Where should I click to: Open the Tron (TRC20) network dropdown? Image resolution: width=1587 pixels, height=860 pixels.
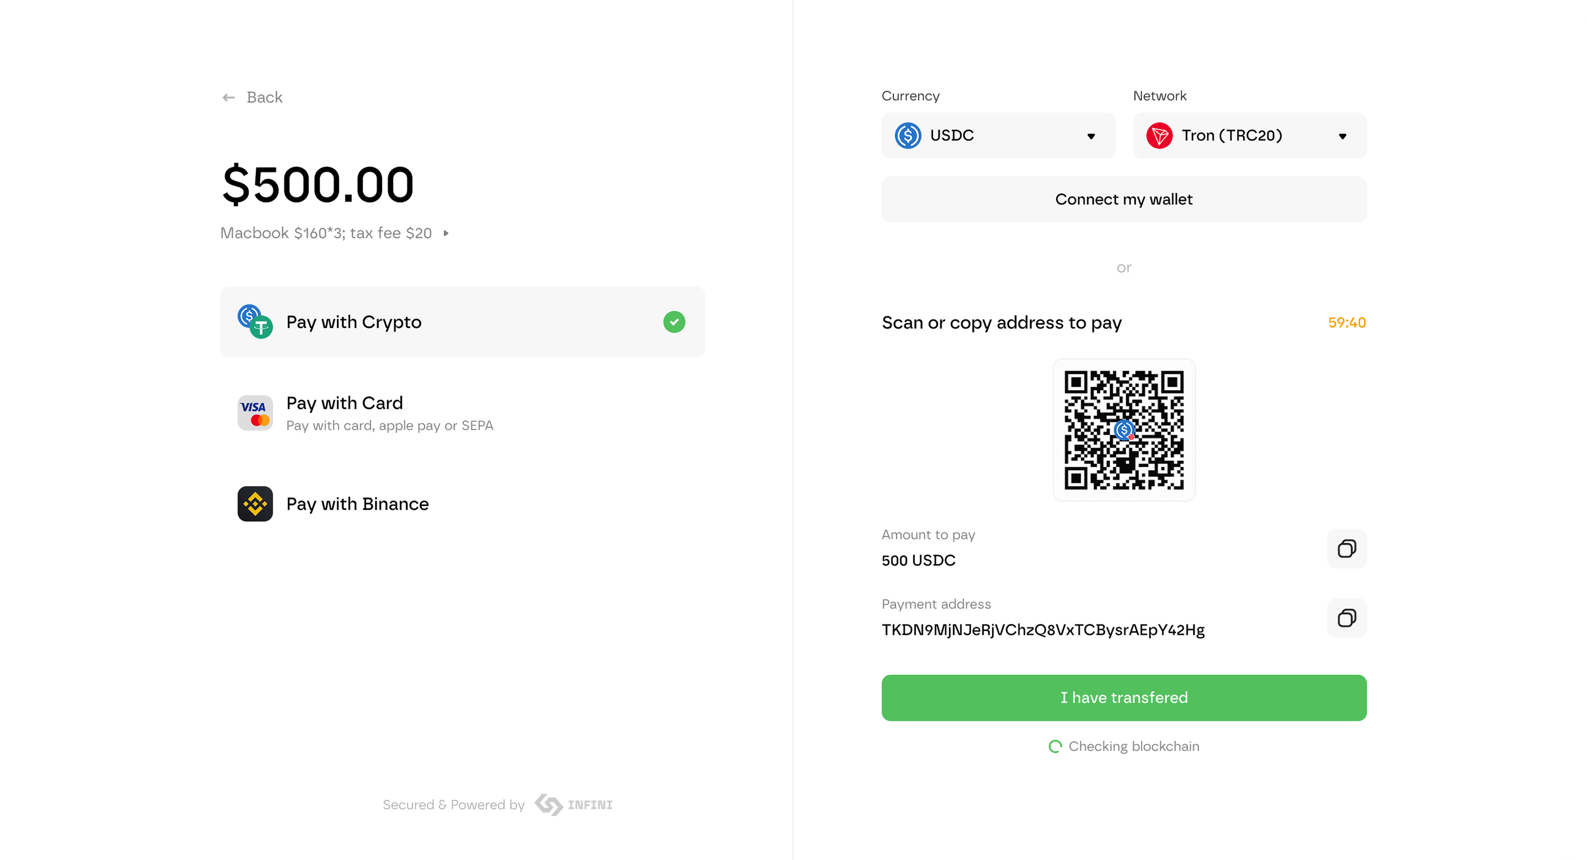(1342, 136)
